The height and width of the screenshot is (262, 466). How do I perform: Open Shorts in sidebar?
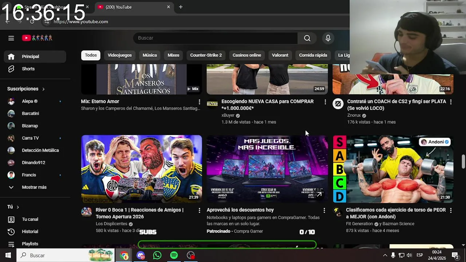(35, 69)
